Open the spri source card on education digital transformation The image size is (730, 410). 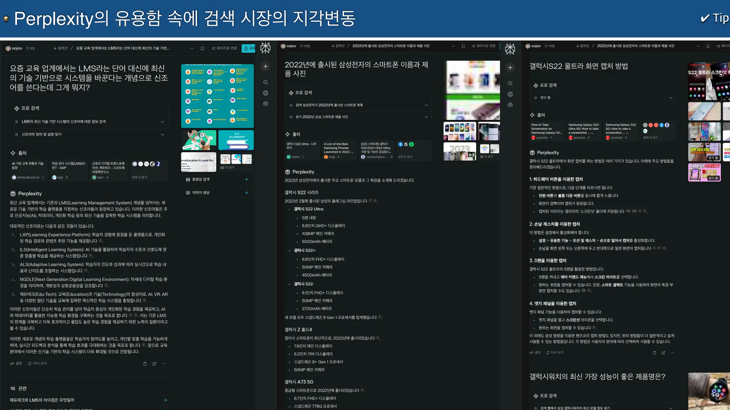pyautogui.click(x=109, y=170)
